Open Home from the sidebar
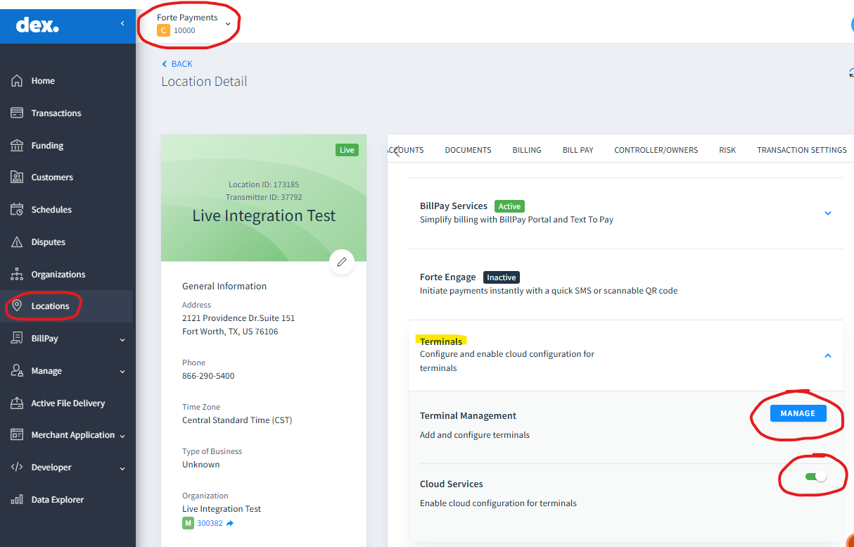Image resolution: width=854 pixels, height=547 pixels. [x=42, y=81]
